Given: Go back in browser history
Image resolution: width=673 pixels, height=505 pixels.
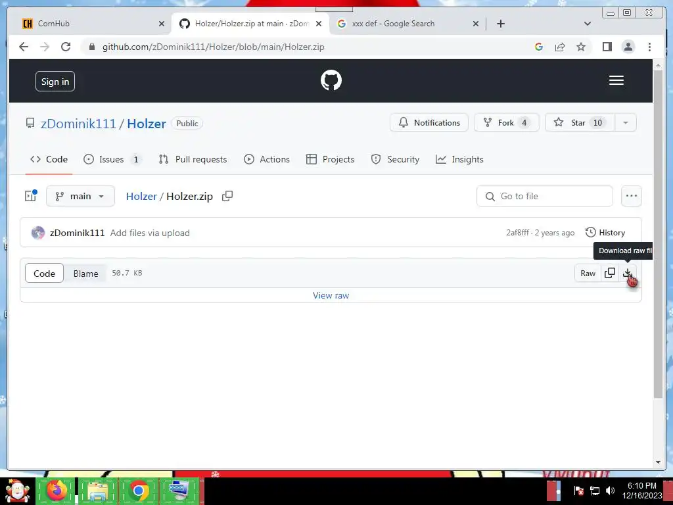Looking at the screenshot, I should coord(24,47).
